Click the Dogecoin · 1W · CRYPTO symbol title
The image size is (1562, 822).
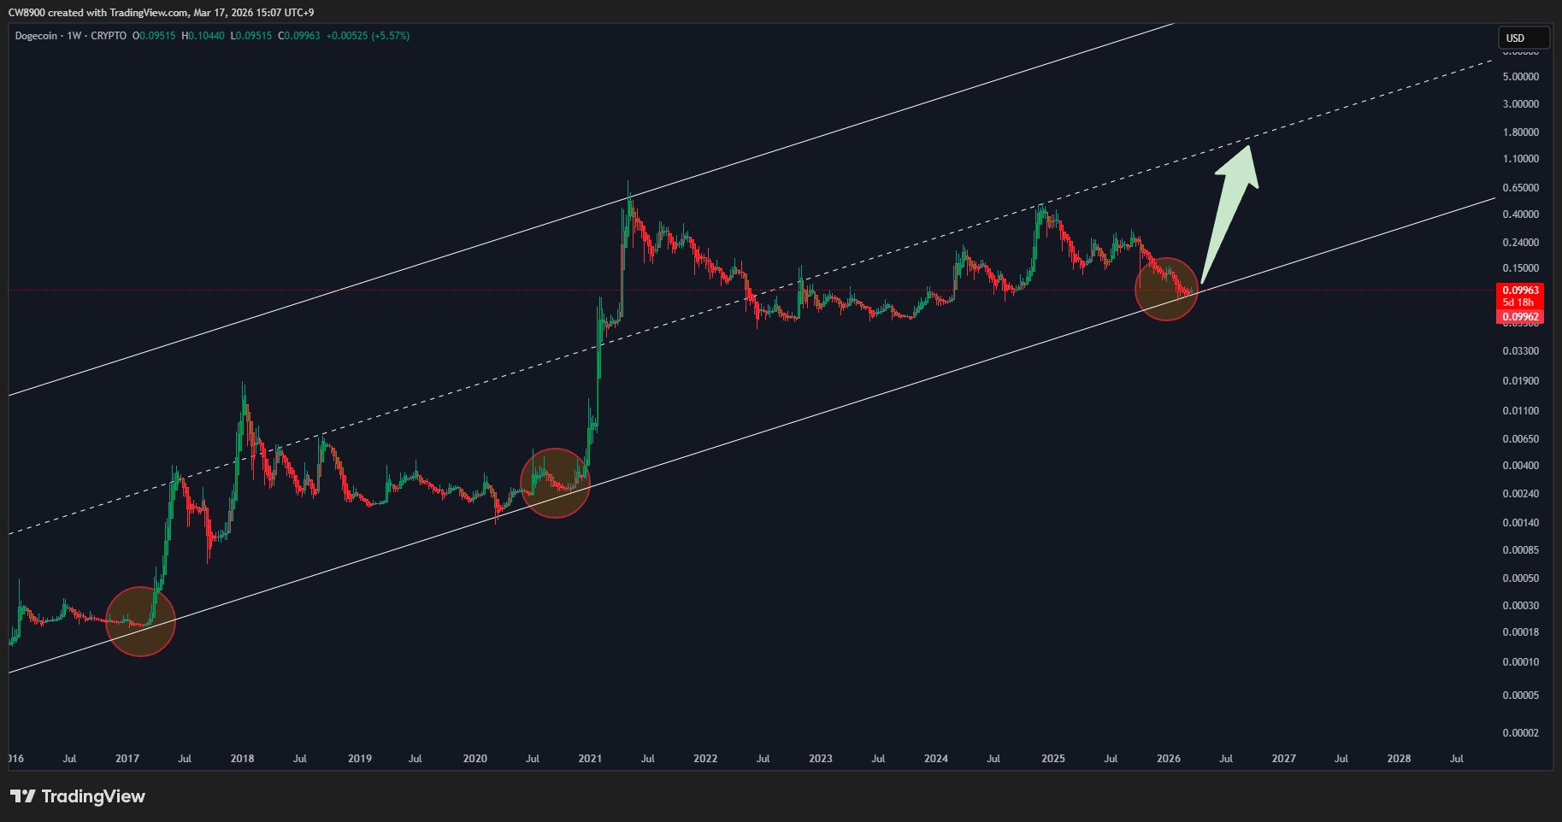tap(71, 36)
